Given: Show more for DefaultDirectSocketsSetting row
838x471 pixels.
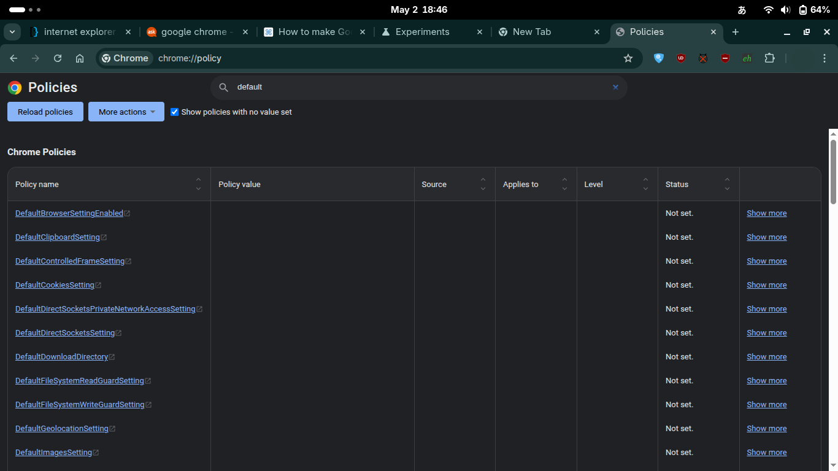Looking at the screenshot, I should pyautogui.click(x=766, y=333).
